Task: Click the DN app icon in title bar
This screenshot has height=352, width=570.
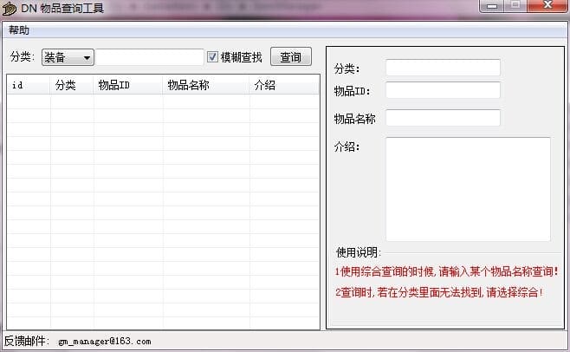Action: (x=9, y=8)
